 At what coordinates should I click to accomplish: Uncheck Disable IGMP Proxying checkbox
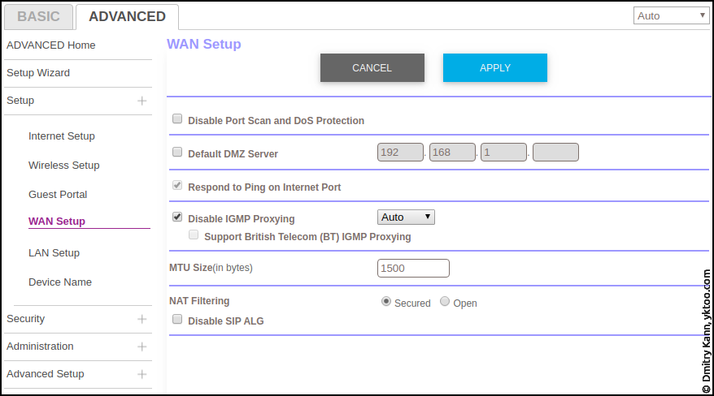[177, 217]
